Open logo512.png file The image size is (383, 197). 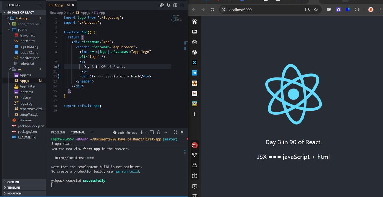(29, 52)
